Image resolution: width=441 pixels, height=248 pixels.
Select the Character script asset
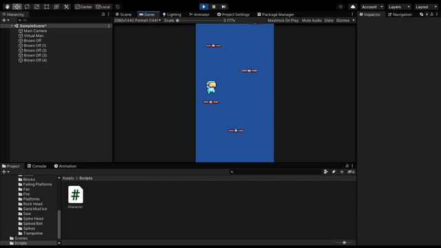coord(75,197)
